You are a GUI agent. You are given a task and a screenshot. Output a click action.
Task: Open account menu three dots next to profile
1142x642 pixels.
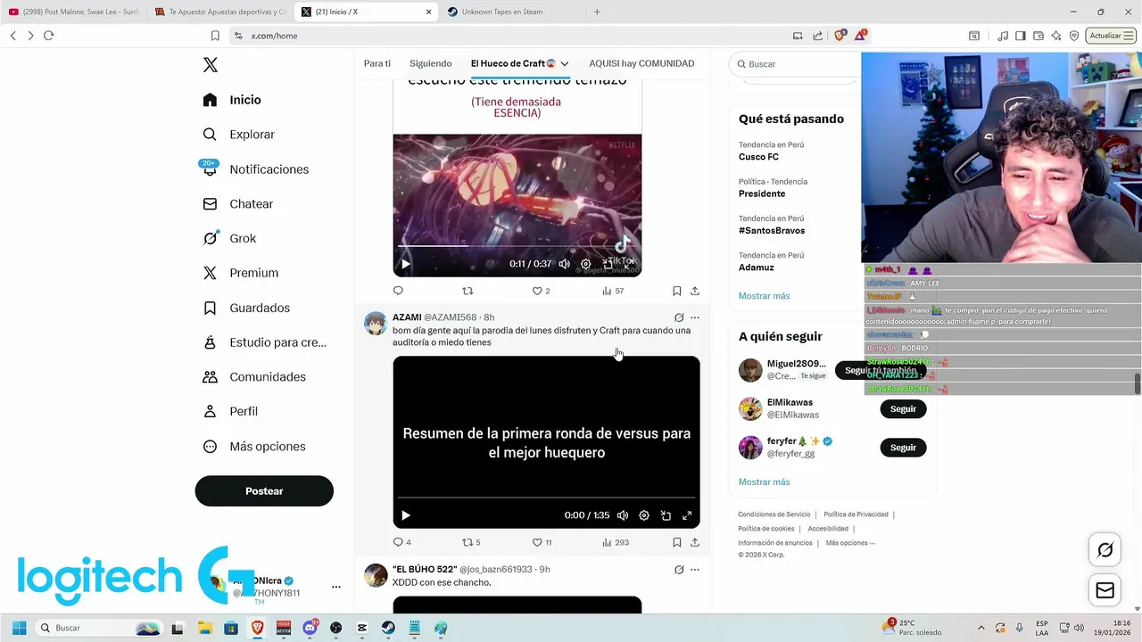[x=336, y=587]
